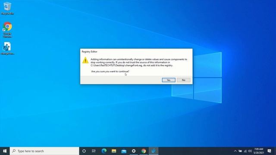Click the 'Are you sure you want to continue?' text
The image size is (276, 155).
[110, 71]
